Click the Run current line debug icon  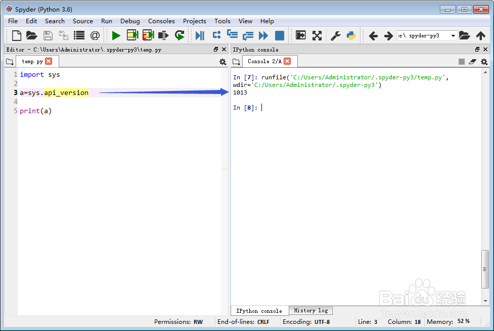coord(216,35)
